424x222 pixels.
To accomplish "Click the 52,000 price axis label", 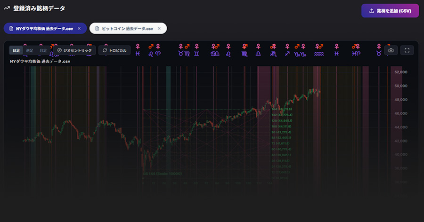I will point(400,72).
